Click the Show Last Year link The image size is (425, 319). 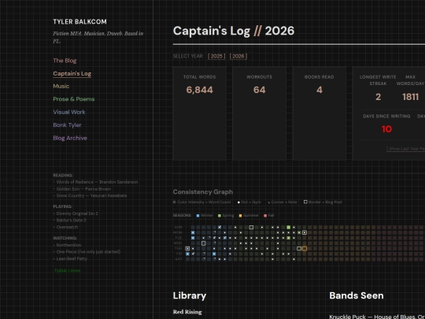(x=406, y=149)
